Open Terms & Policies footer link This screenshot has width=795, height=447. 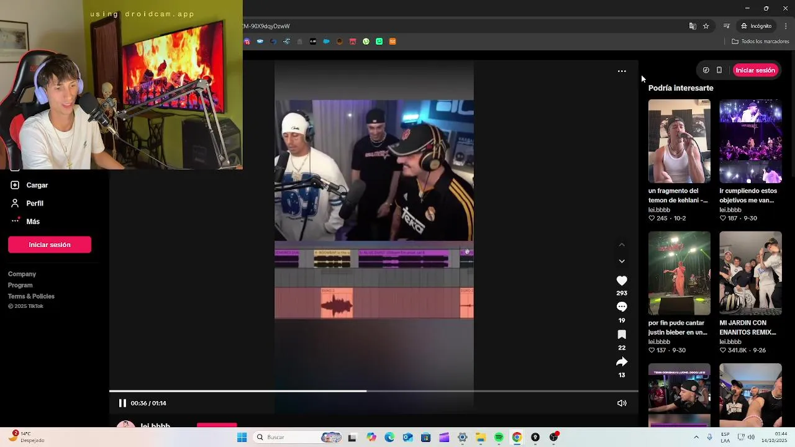31,296
